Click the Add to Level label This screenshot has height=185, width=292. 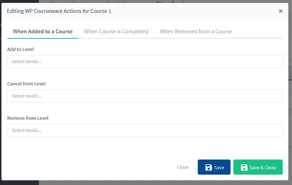point(20,49)
